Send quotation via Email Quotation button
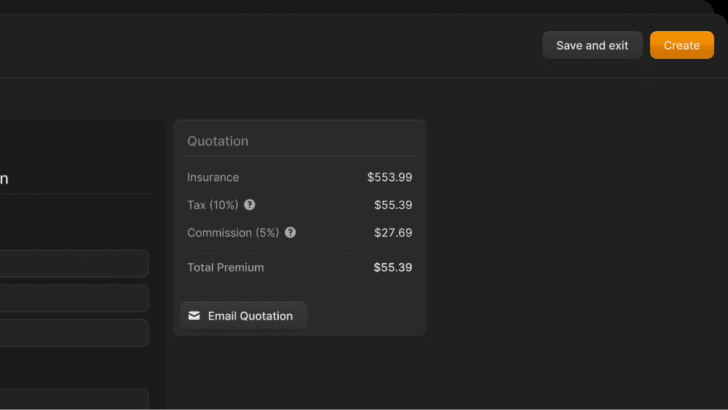The width and height of the screenshot is (728, 410). point(244,315)
